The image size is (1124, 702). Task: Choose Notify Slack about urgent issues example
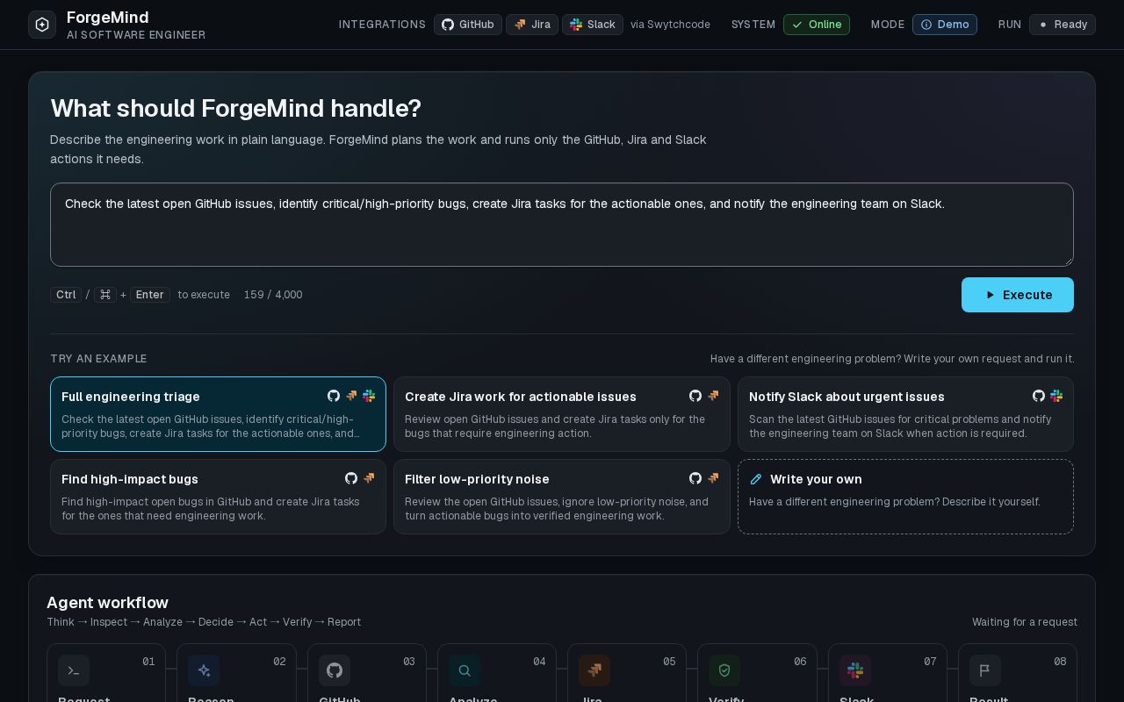pyautogui.click(x=905, y=414)
